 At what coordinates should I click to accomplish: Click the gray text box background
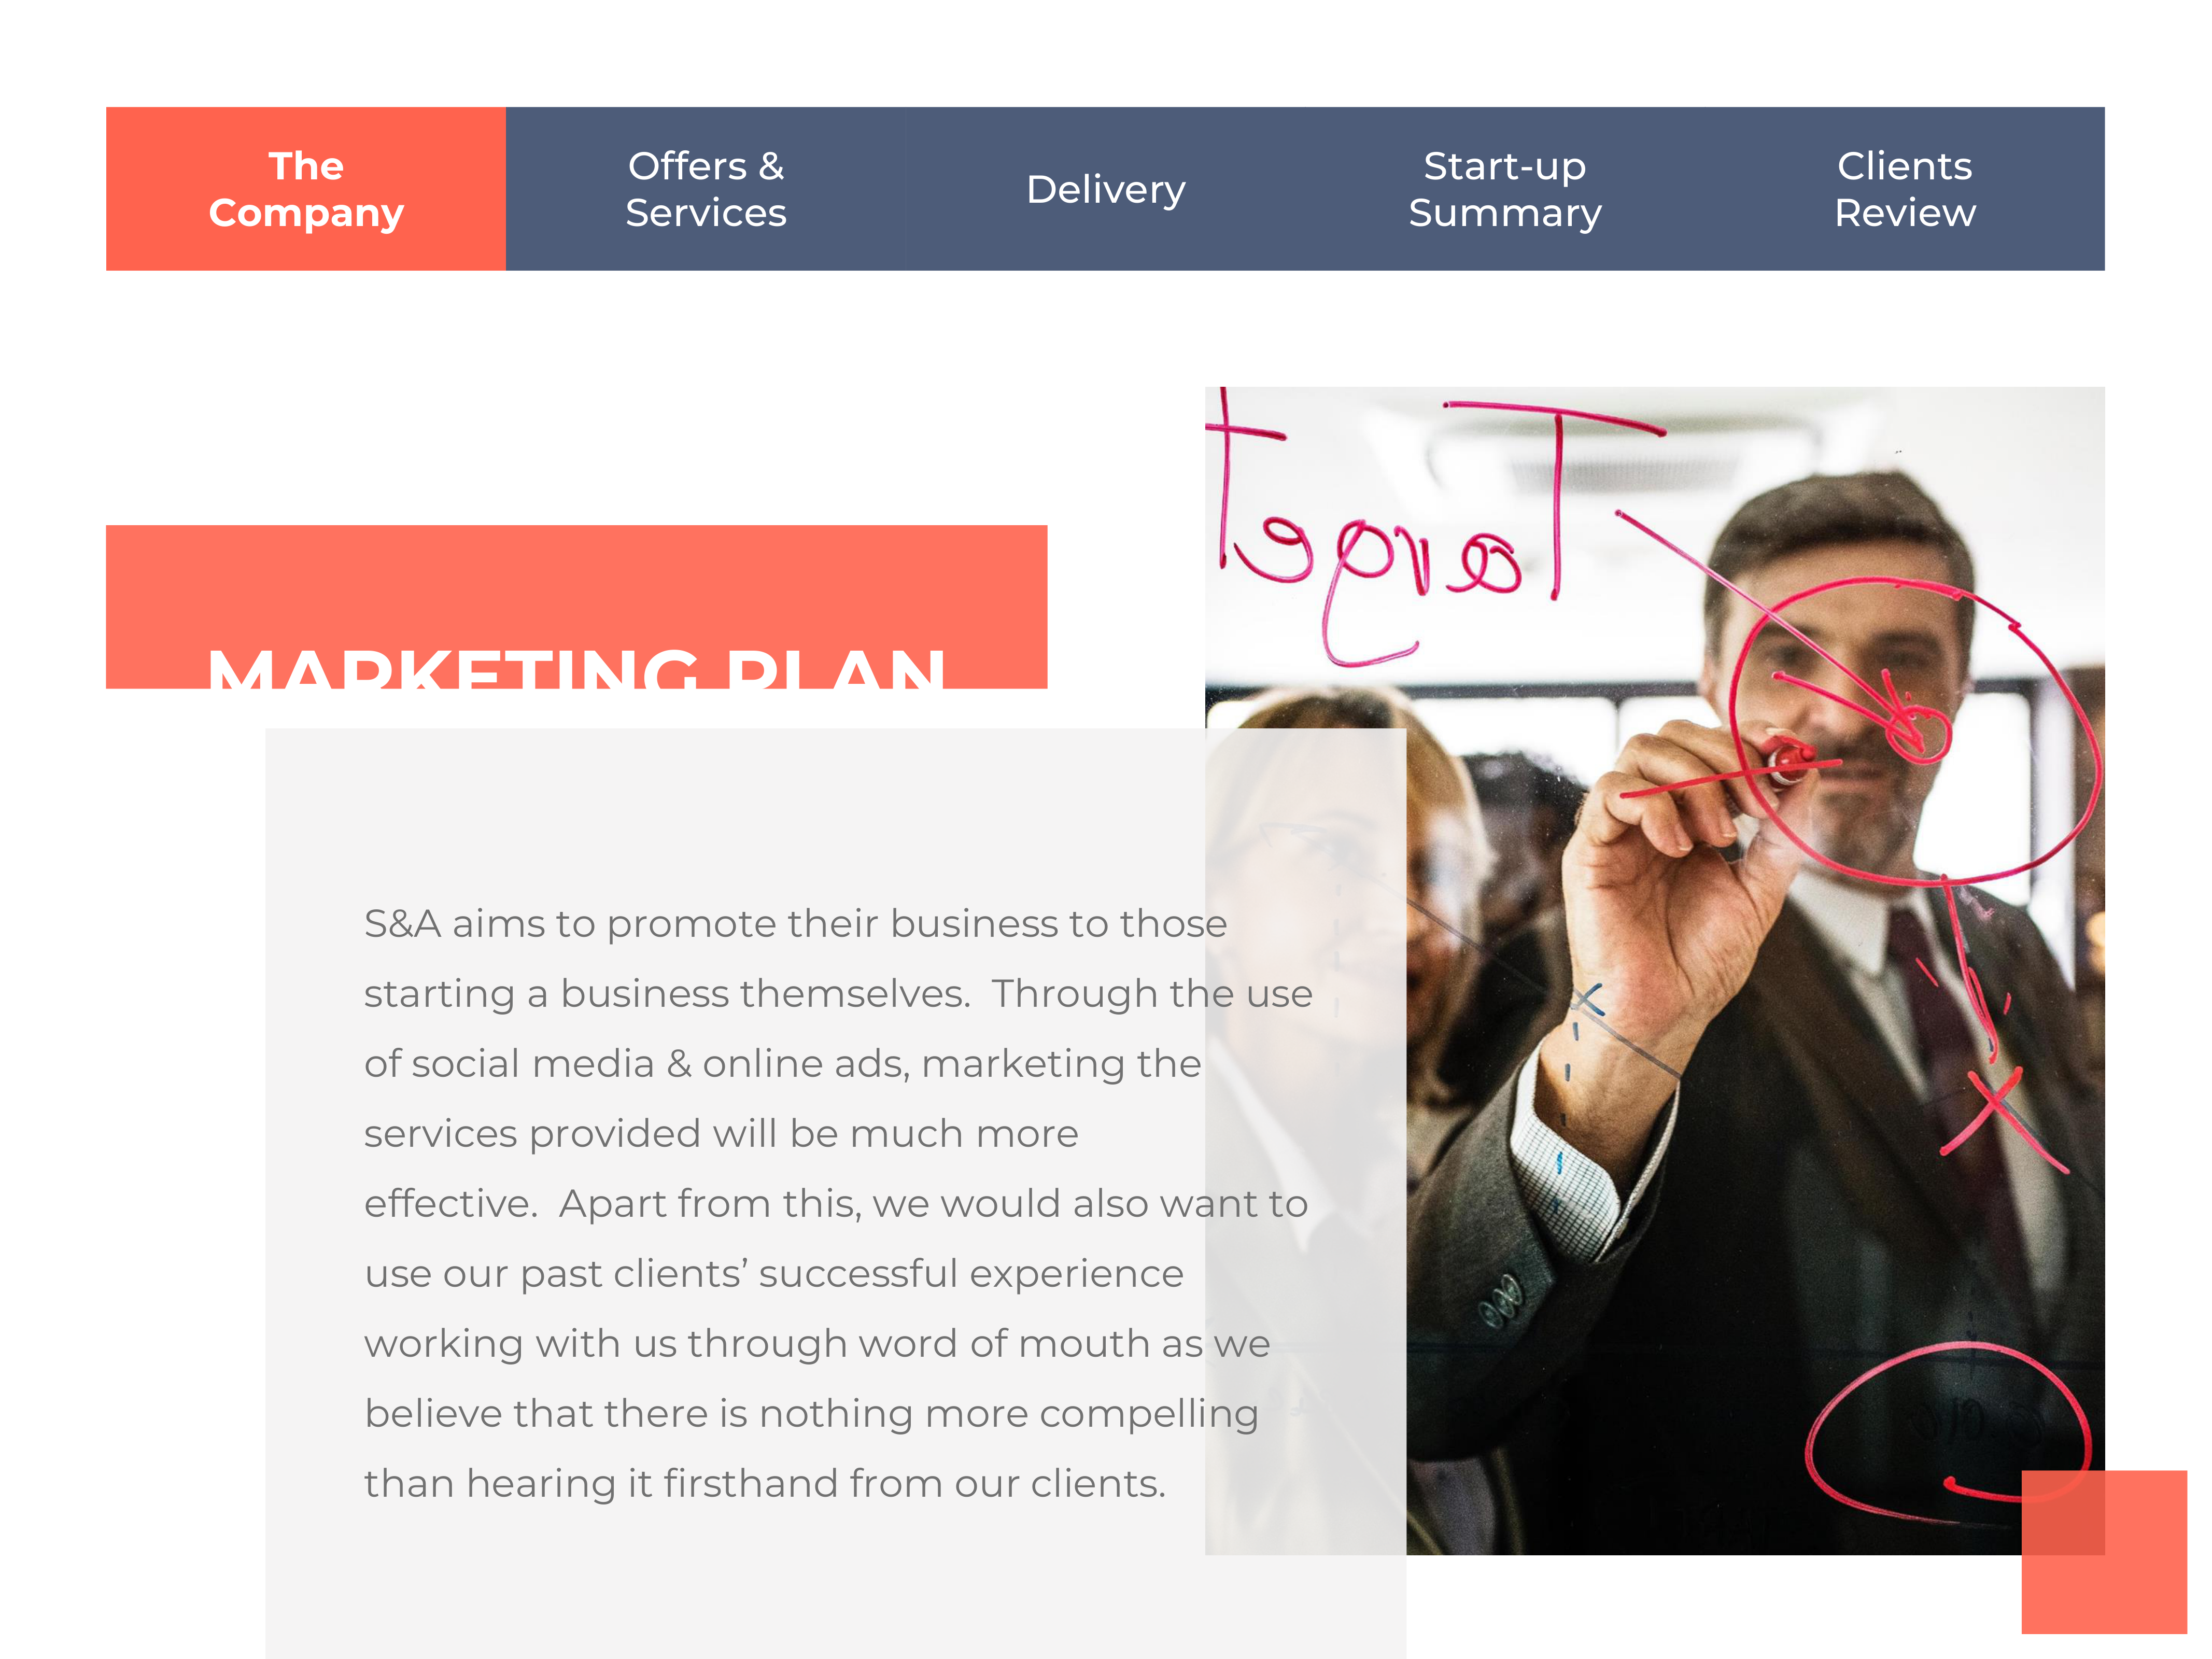836,1193
